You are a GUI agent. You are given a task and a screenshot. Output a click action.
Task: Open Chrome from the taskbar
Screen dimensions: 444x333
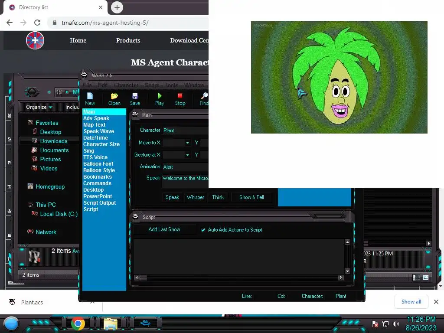click(78, 323)
